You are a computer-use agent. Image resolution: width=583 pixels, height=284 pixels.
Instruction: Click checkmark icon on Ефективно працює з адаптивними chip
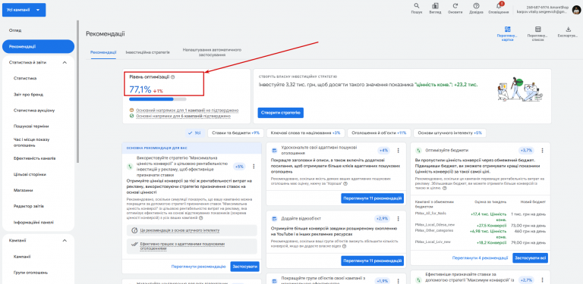(134, 245)
